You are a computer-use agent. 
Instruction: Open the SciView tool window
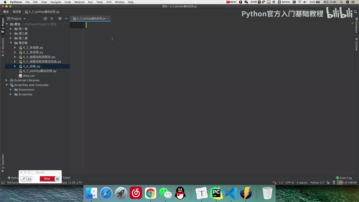pos(356,44)
